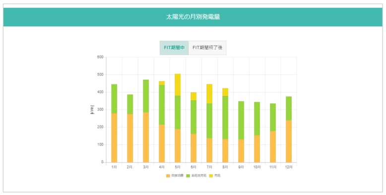Click the yellow segment of the 7月 bar
Screen dimensions: 386x195
209,94
